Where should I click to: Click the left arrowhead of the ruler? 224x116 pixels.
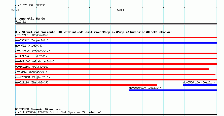pyautogui.click(x=16, y=8)
